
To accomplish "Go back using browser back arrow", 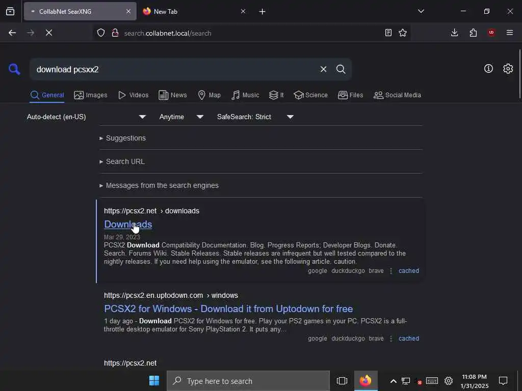I will pyautogui.click(x=12, y=33).
